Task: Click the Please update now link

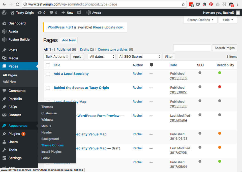Action: click(108, 27)
